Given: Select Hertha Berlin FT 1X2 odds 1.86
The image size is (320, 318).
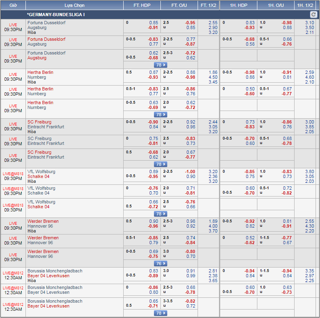Looking at the screenshot, I should (213, 73).
